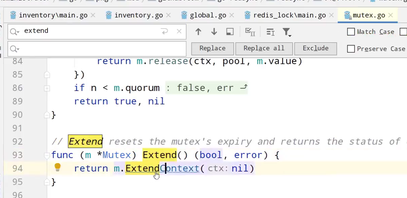Clear the search text with the X icon

tap(179, 32)
